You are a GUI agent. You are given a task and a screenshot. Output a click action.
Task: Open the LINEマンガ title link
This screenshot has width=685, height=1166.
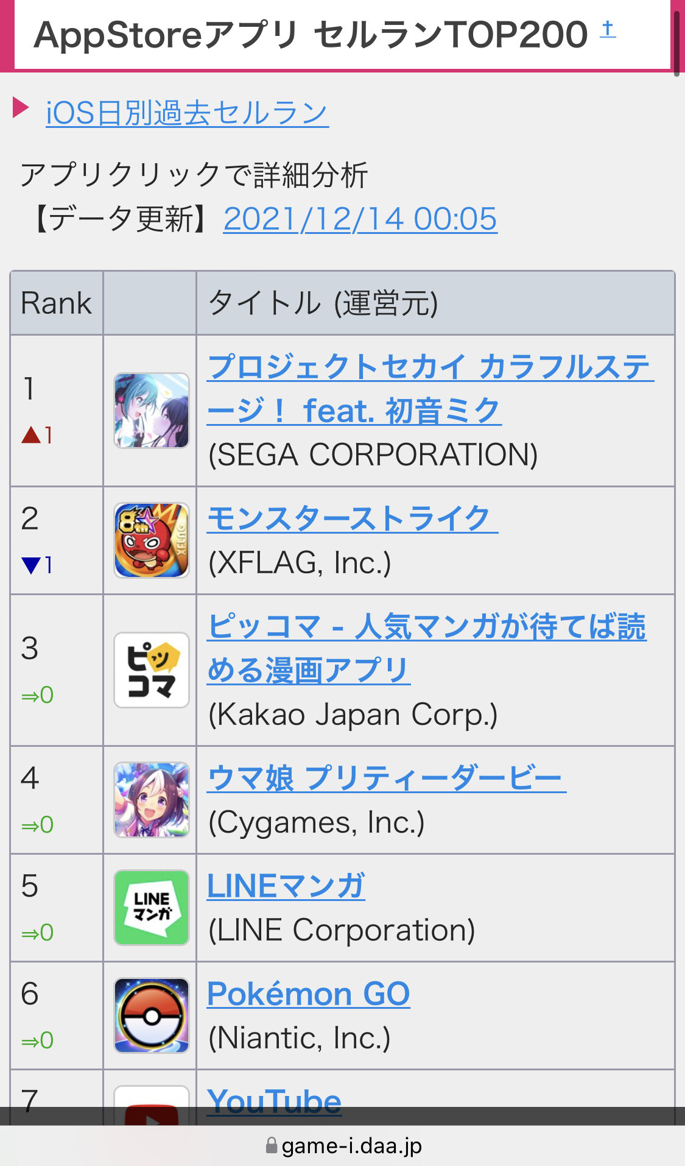(x=286, y=886)
